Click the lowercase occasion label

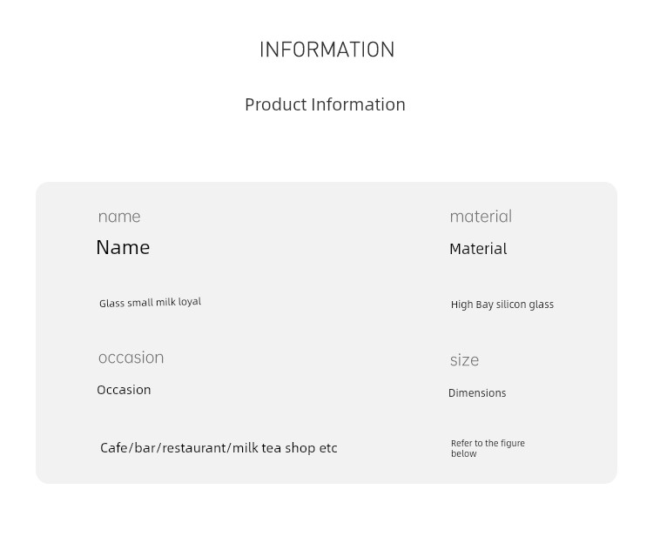tap(131, 358)
